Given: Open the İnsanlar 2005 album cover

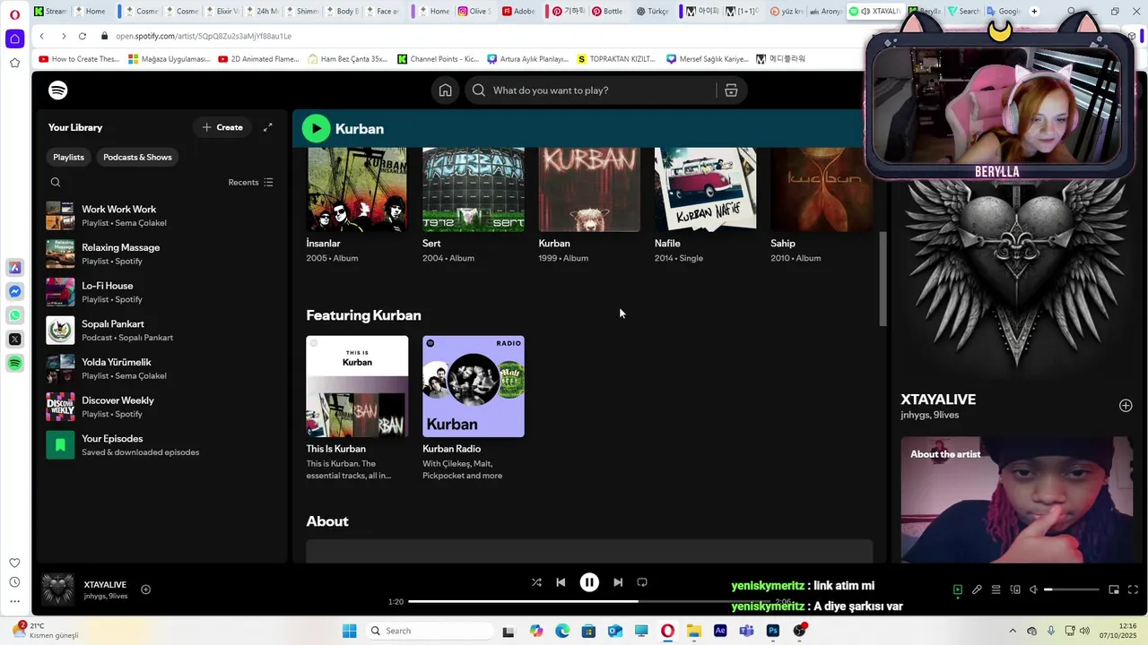Looking at the screenshot, I should tap(357, 189).
